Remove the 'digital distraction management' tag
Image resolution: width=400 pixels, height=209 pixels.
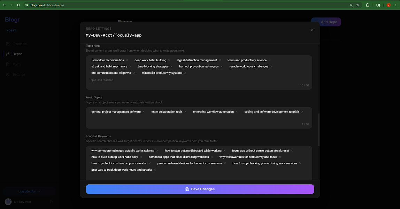coord(220,60)
